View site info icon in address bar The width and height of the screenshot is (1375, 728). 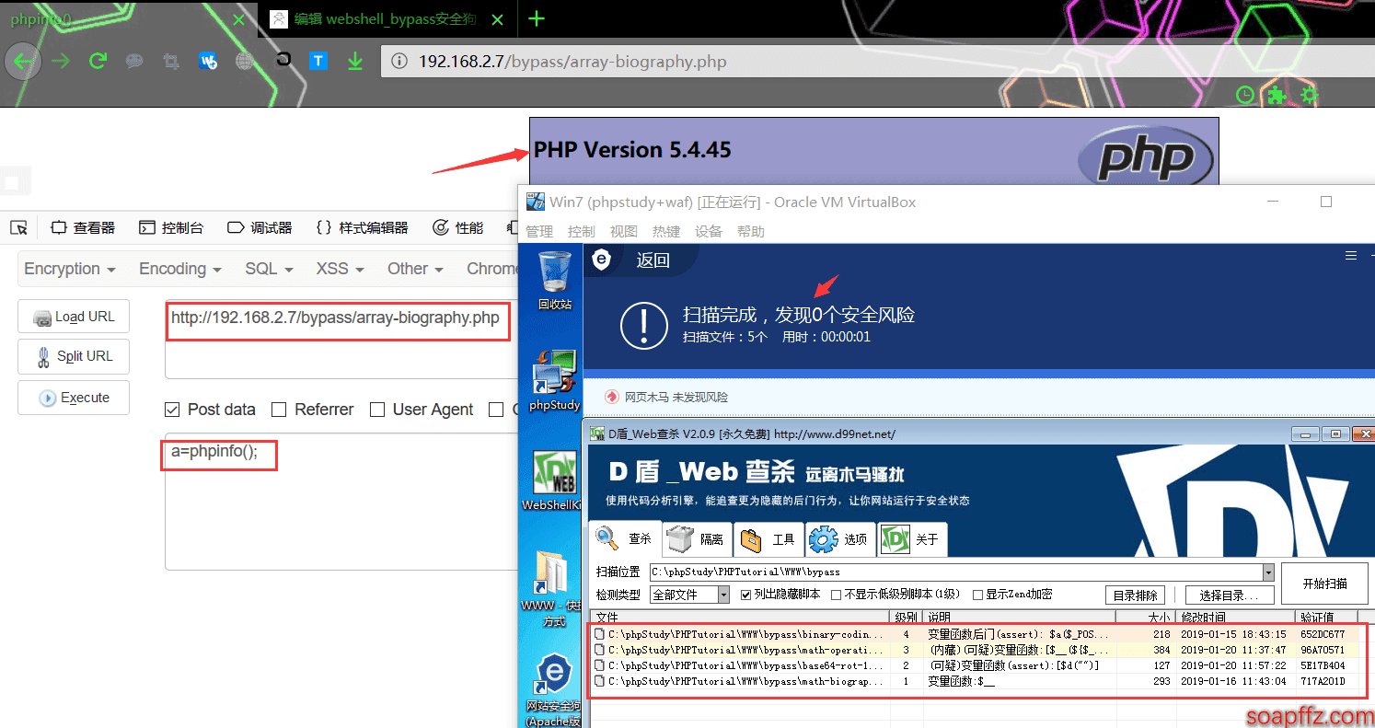[399, 62]
